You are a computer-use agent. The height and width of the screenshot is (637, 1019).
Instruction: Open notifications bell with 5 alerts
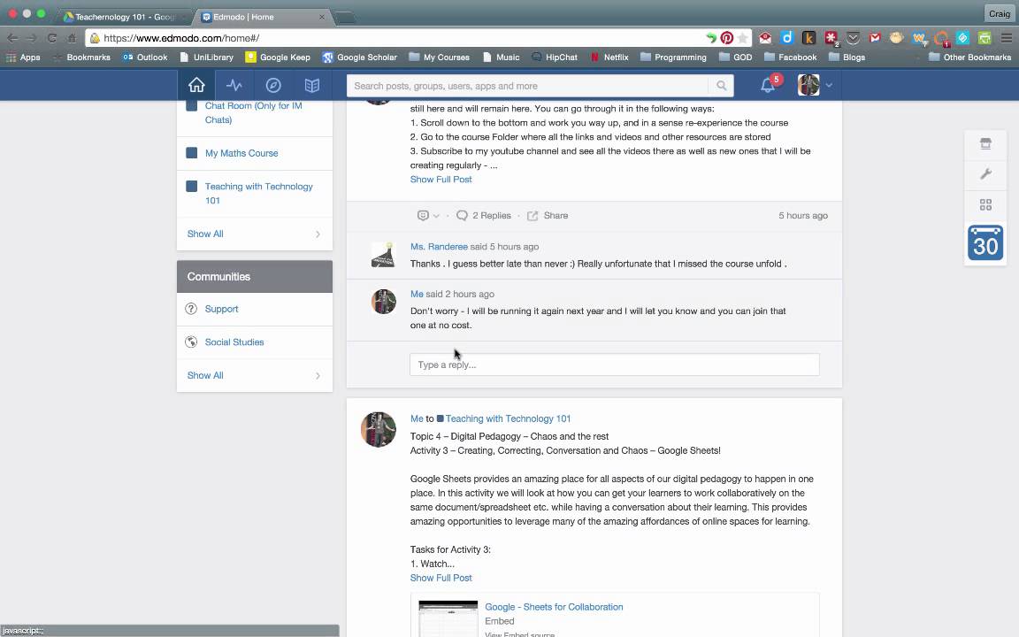[768, 85]
